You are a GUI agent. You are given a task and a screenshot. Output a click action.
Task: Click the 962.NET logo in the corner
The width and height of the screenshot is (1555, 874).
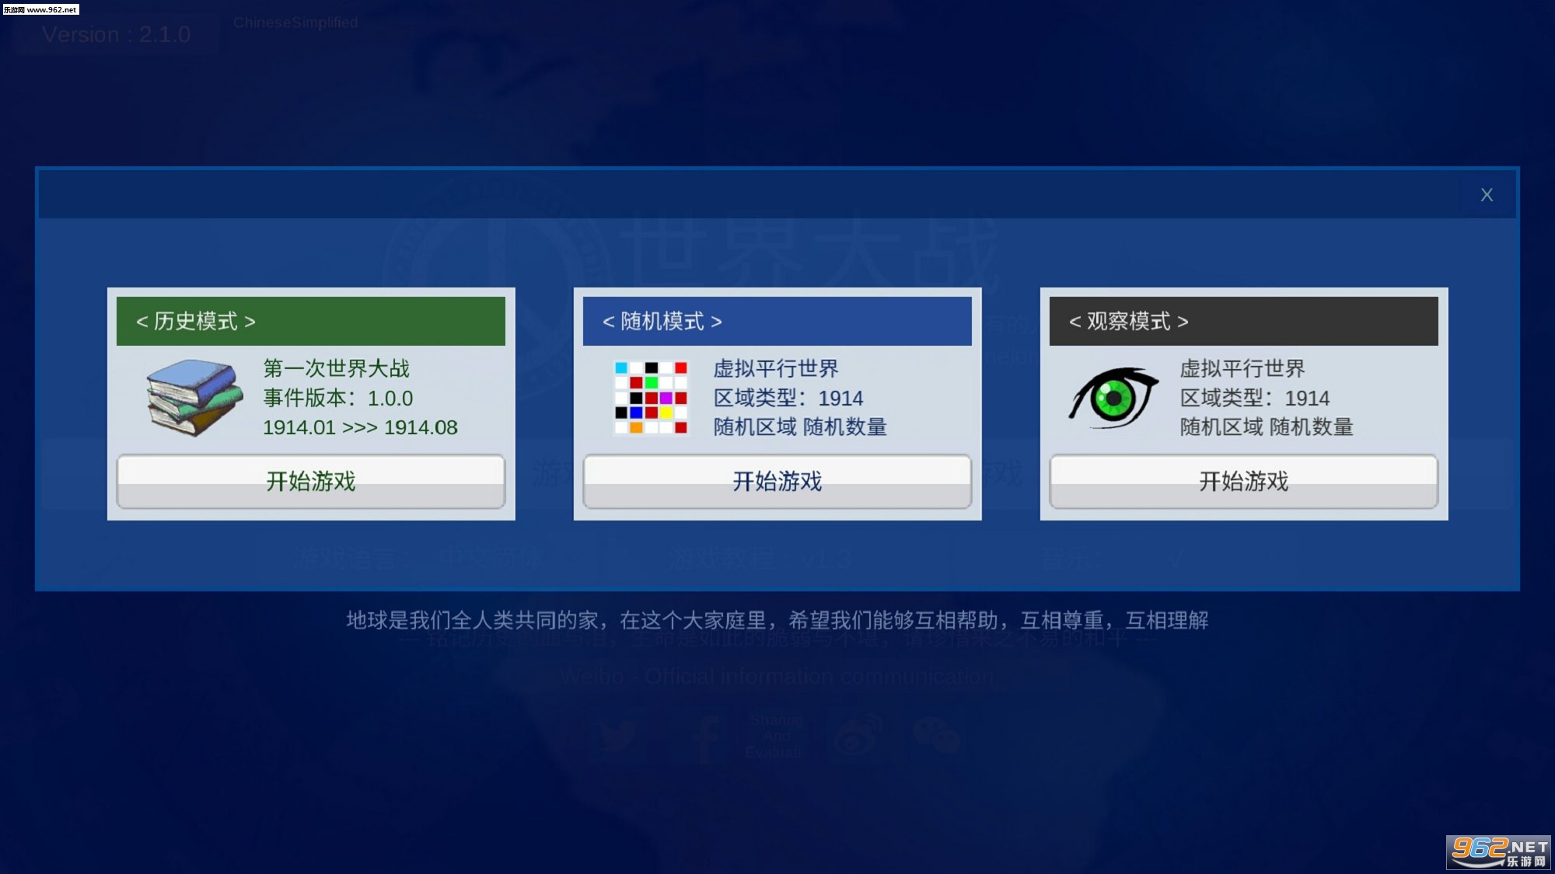(1498, 852)
